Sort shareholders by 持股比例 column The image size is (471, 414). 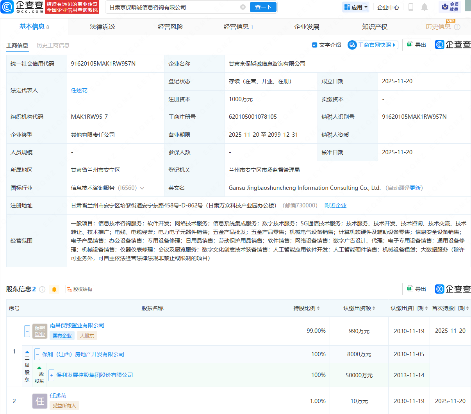click(x=307, y=308)
